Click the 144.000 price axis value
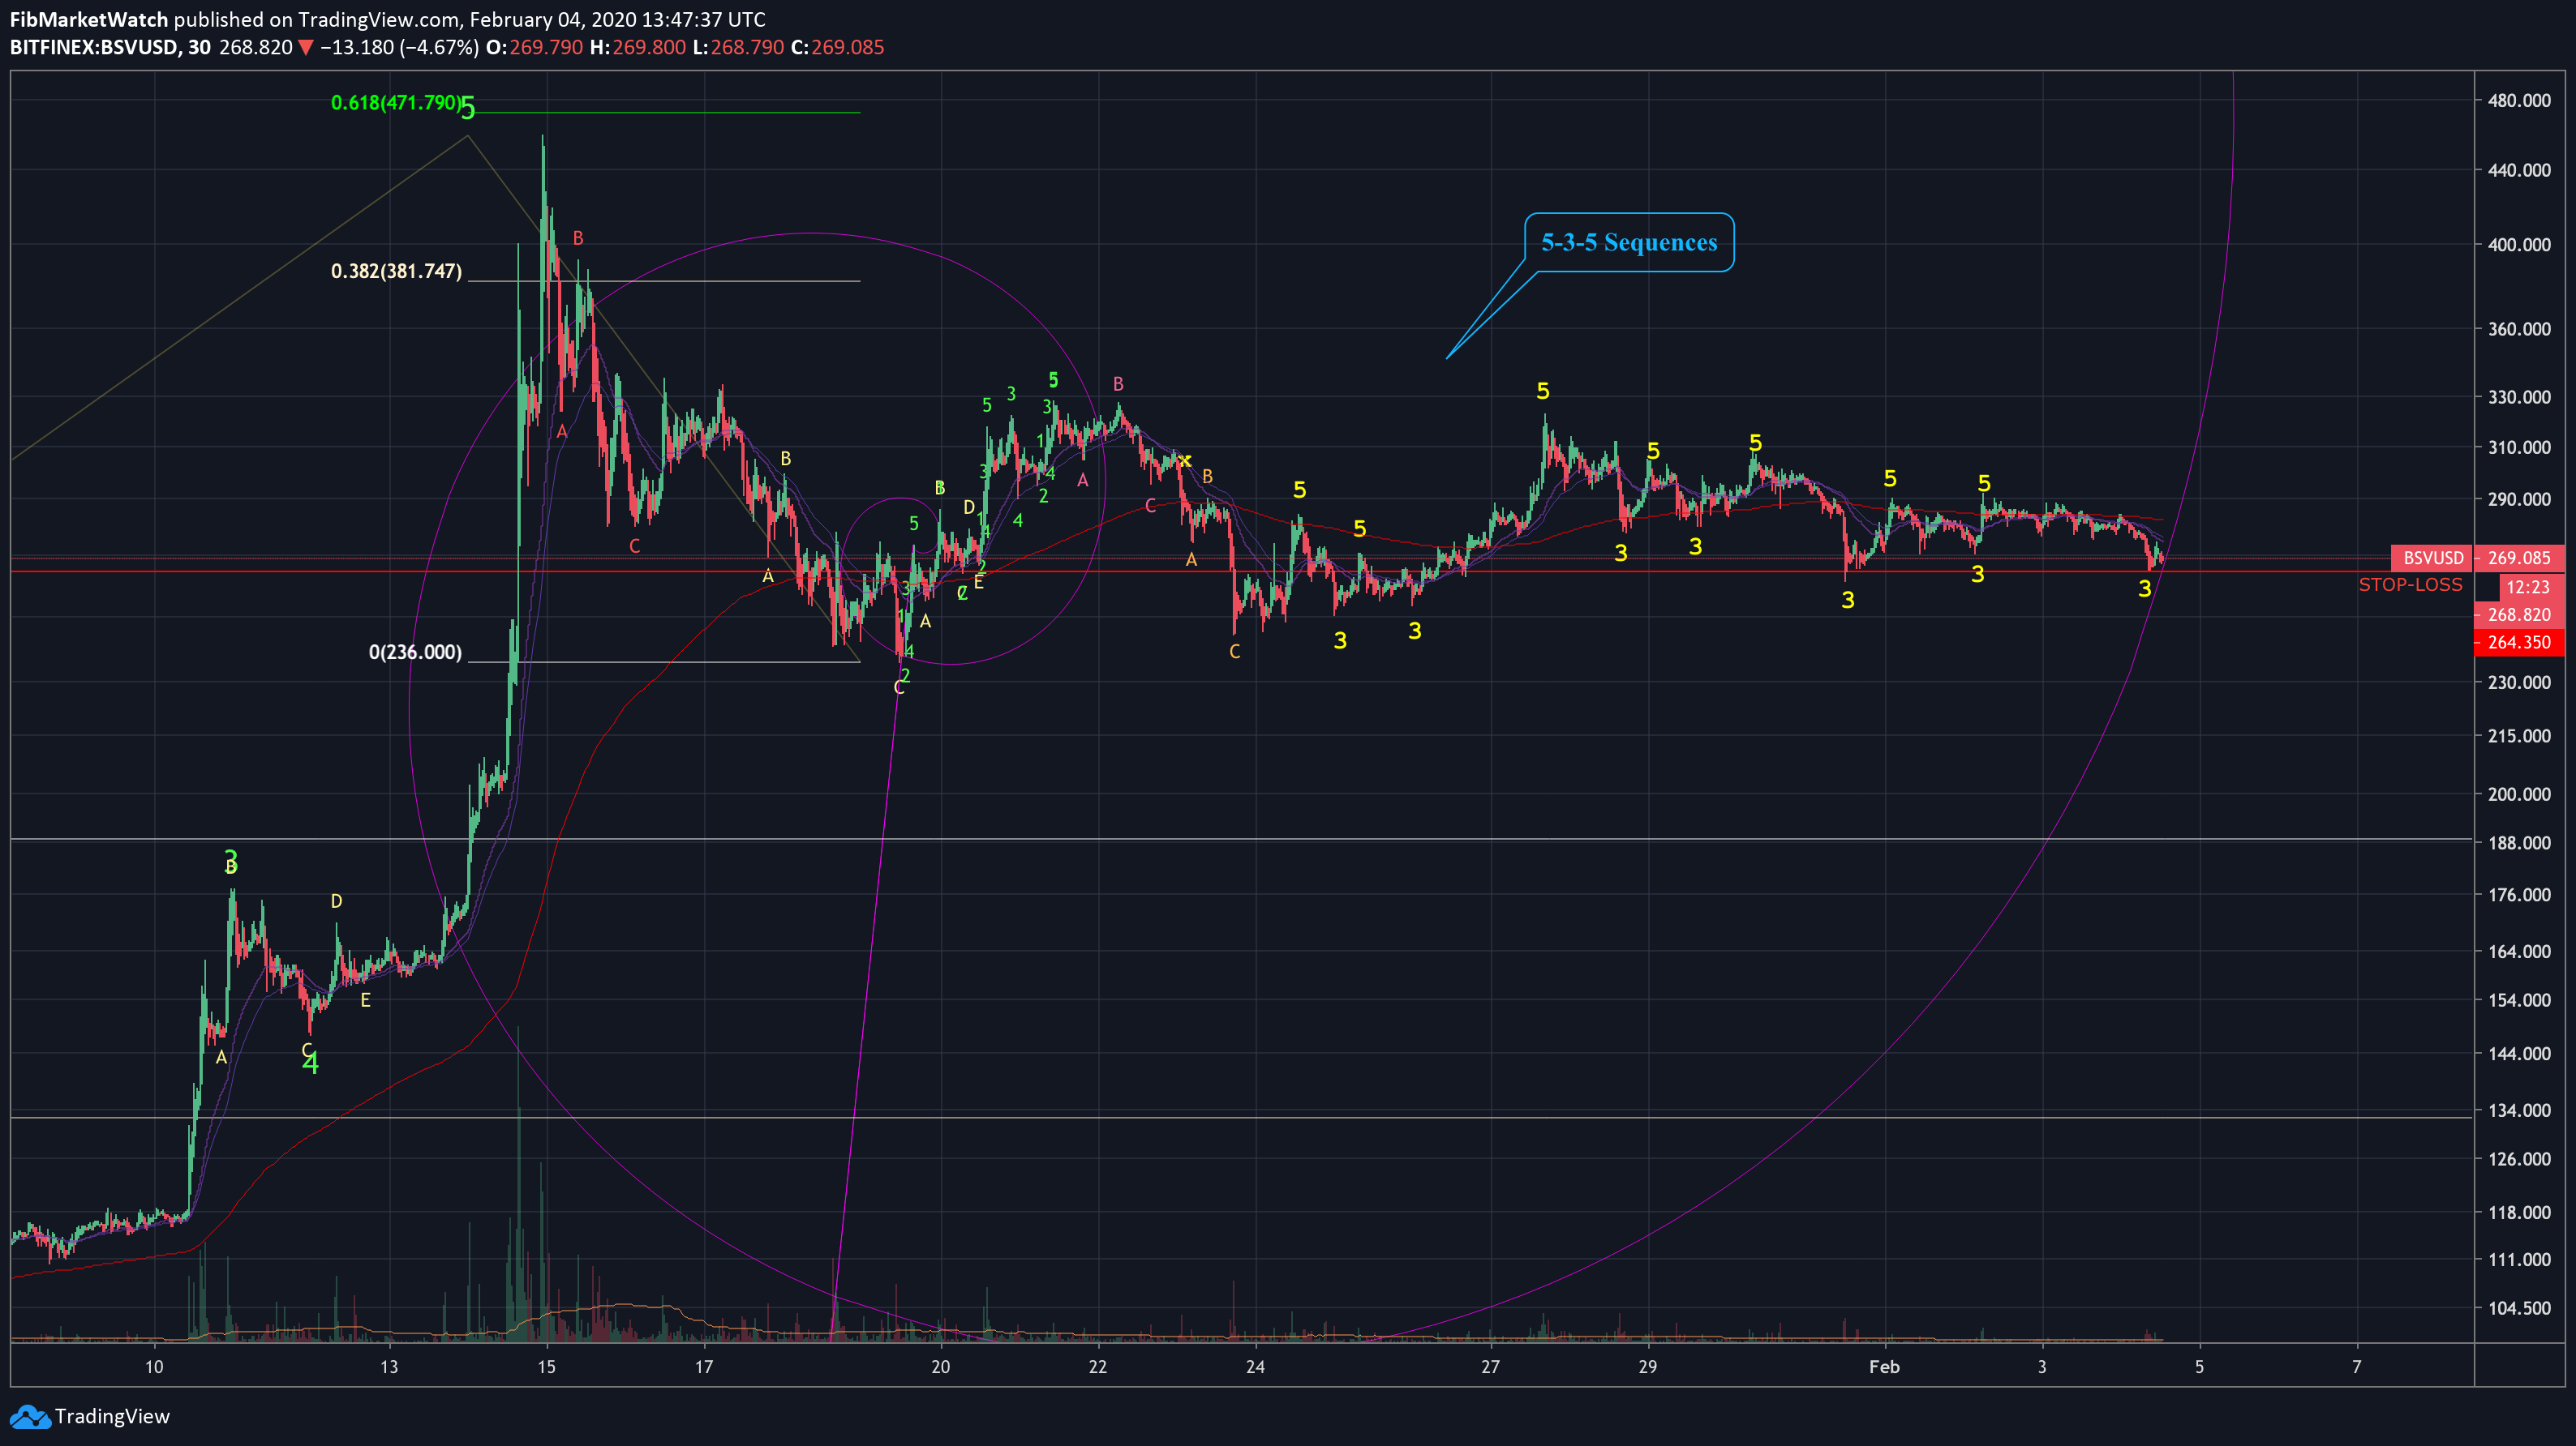This screenshot has height=1446, width=2576. point(2519,1053)
